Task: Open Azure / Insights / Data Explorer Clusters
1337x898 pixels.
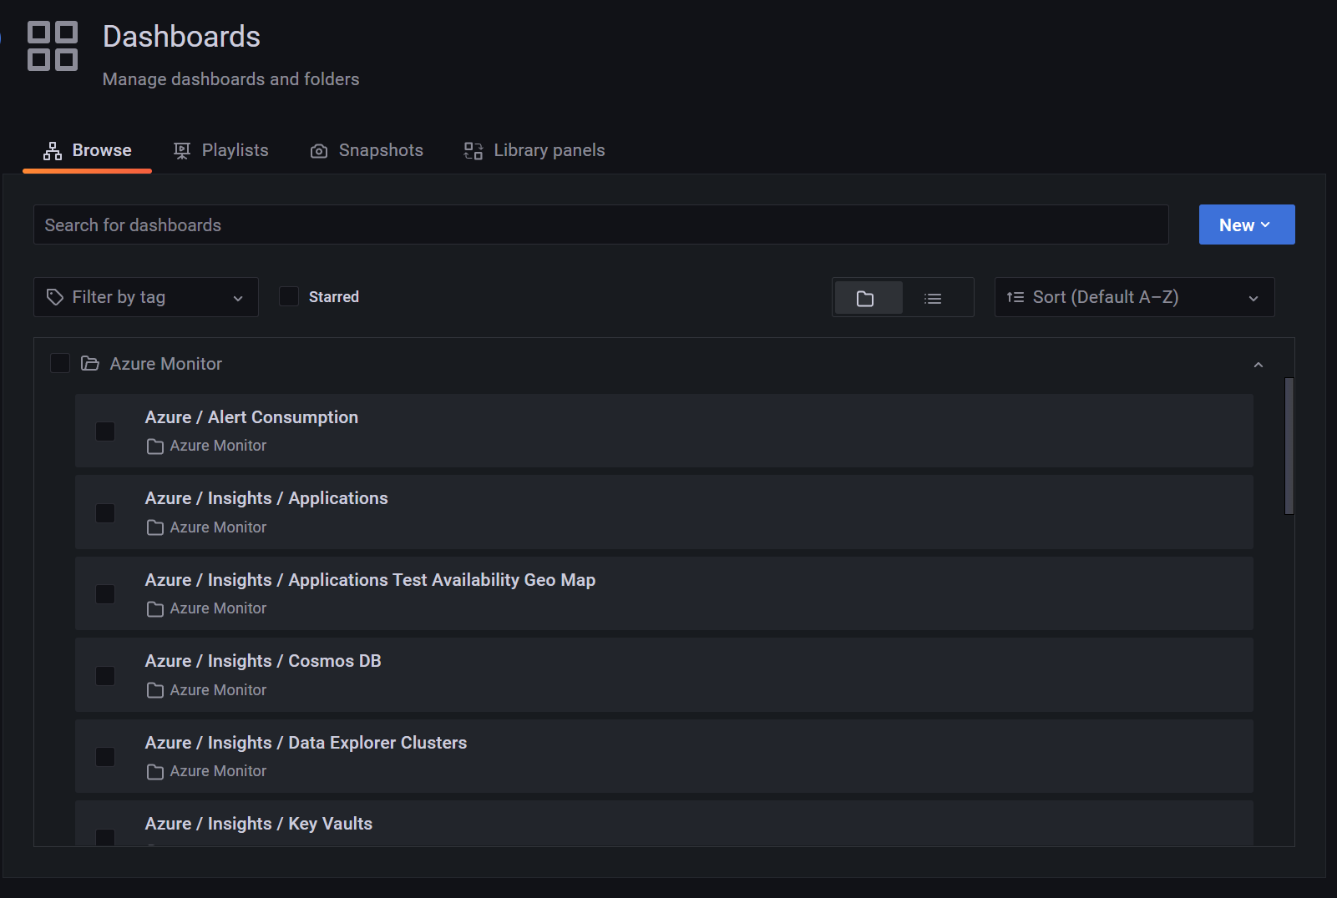Action: tap(306, 743)
